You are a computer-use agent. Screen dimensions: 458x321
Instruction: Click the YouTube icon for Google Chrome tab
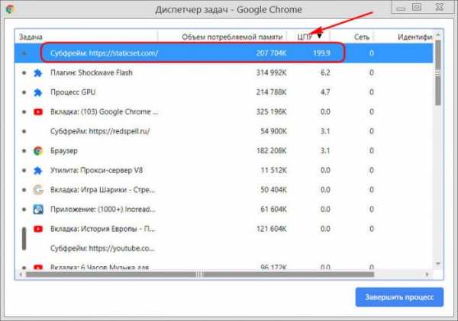point(38,112)
